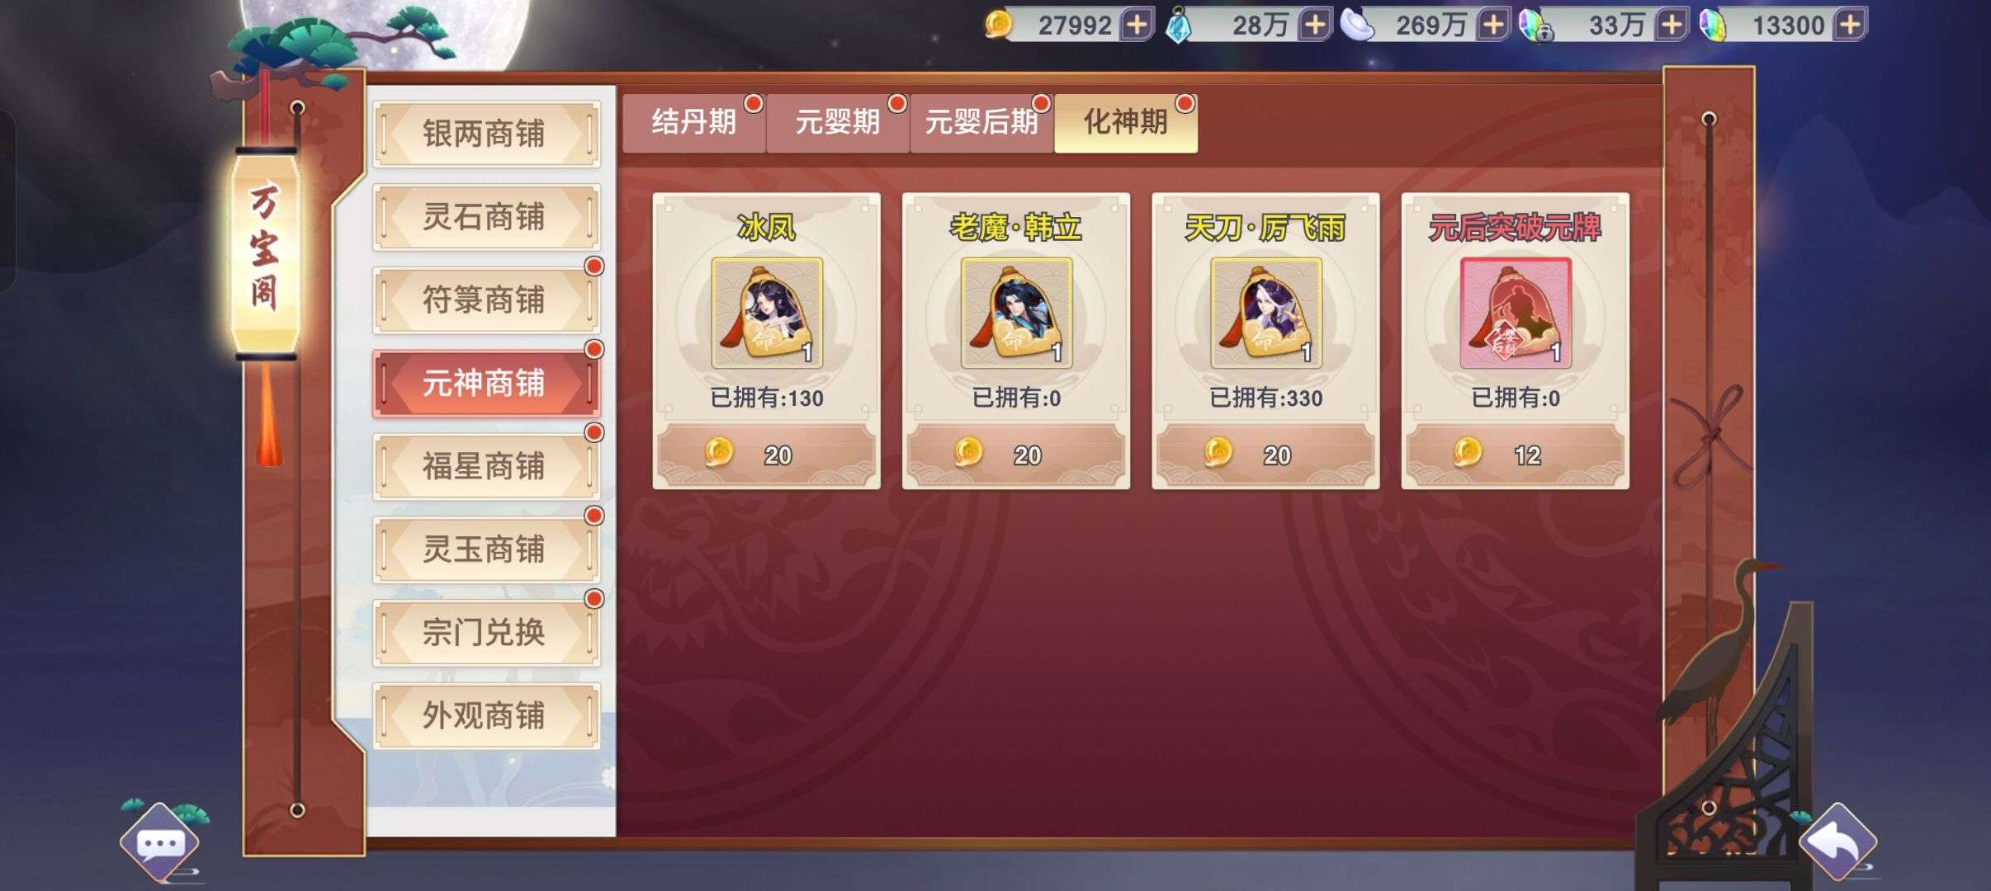
Task: Buy 元后突破元牌 for 12 coins
Action: click(x=1515, y=455)
